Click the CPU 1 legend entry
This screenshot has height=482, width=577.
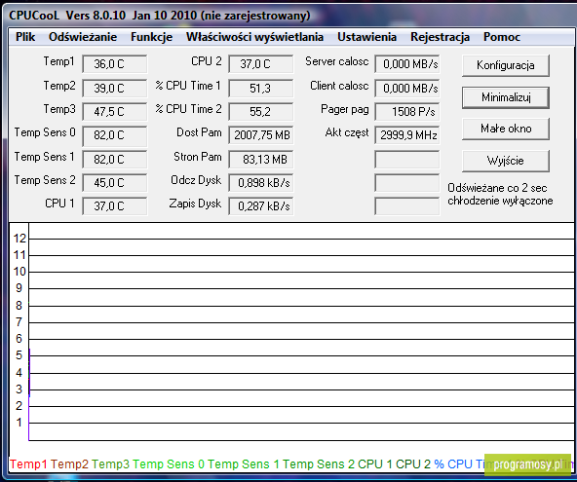pyautogui.click(x=375, y=463)
